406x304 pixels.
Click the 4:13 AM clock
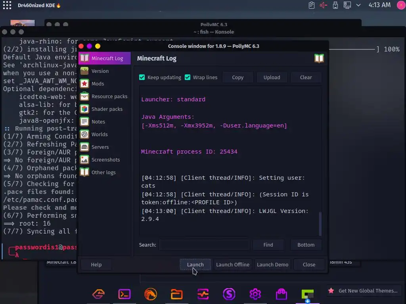click(x=379, y=5)
